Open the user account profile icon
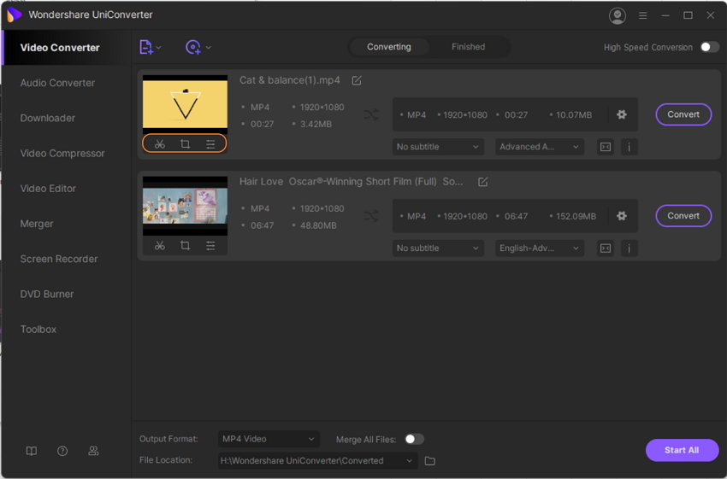Viewport: 727px width, 479px height. (618, 15)
